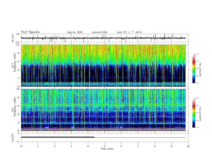Click the ch.1(V) axis label

tap(13, 38)
